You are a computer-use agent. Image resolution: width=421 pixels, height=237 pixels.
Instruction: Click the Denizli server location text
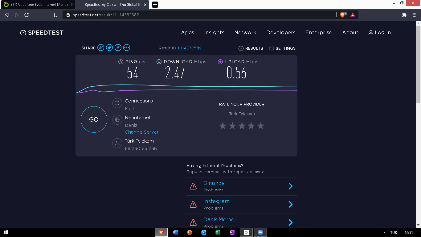[x=132, y=125]
